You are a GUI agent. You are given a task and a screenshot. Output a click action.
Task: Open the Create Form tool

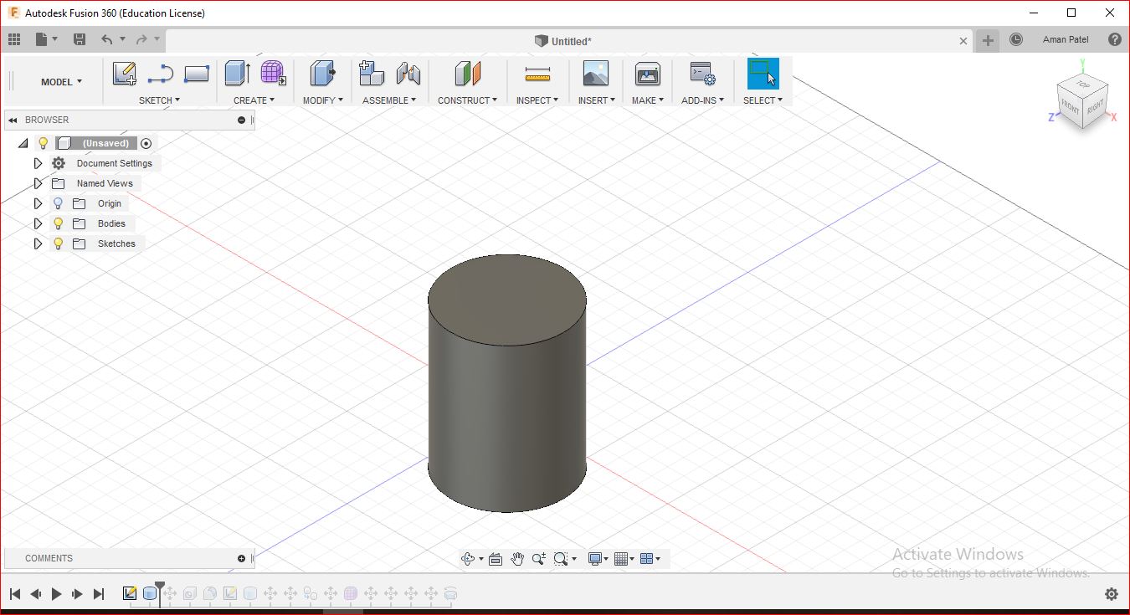point(273,74)
